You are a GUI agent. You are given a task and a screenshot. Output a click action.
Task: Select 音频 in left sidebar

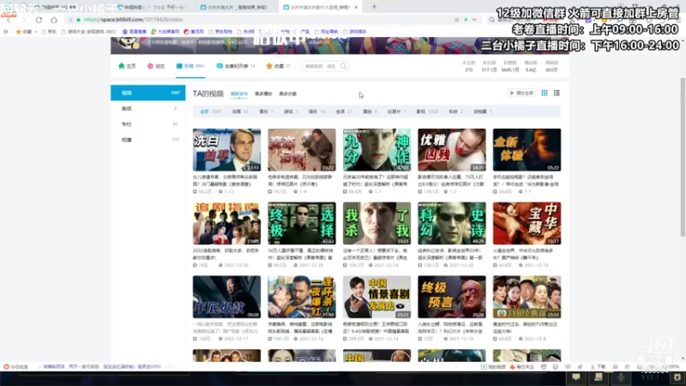(147, 109)
